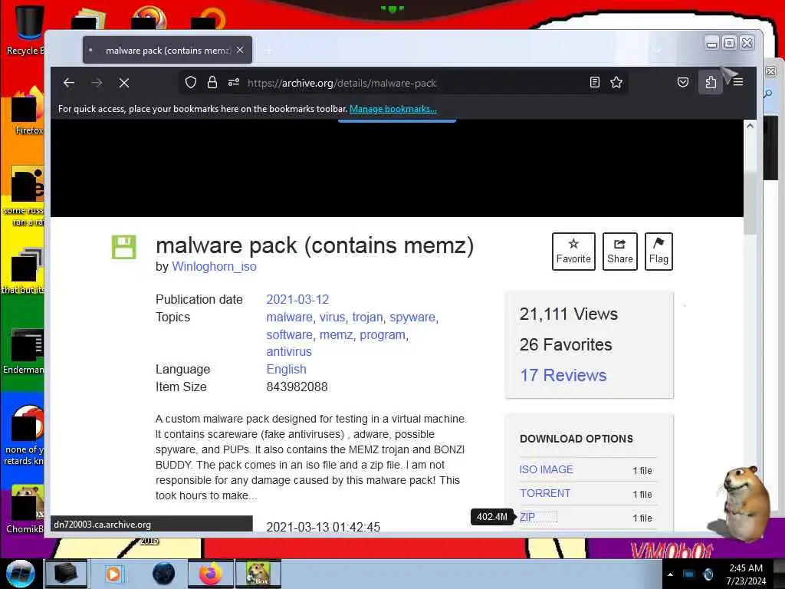Open Manage bookmarks link
Viewport: 785px width, 589px height.
click(393, 109)
